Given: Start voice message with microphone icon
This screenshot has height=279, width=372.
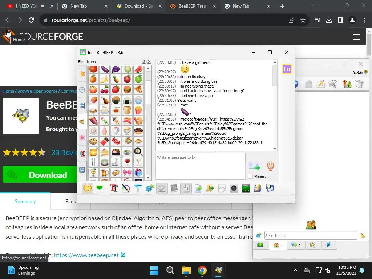Looking at the screenshot, I should click(x=270, y=166).
